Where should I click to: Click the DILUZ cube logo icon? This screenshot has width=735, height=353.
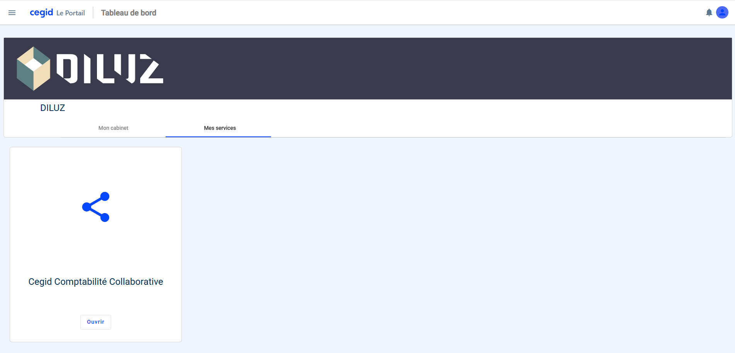pyautogui.click(x=34, y=69)
